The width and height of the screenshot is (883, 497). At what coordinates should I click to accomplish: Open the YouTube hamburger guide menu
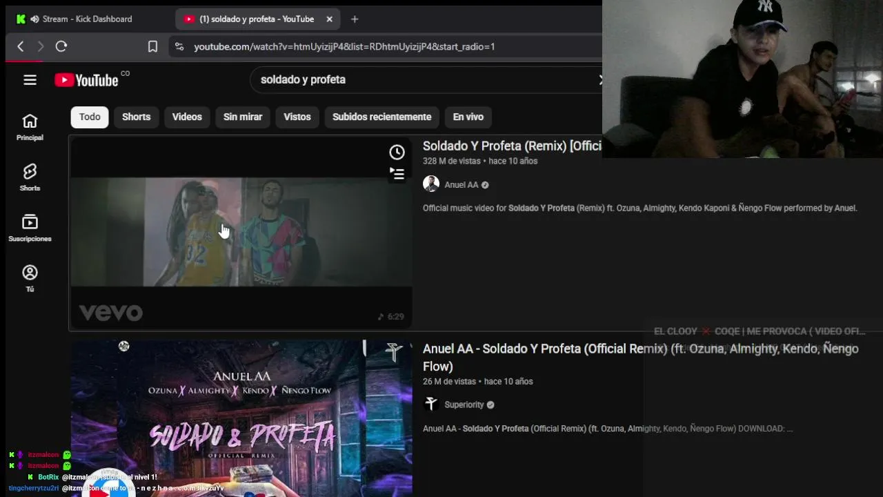tap(30, 80)
